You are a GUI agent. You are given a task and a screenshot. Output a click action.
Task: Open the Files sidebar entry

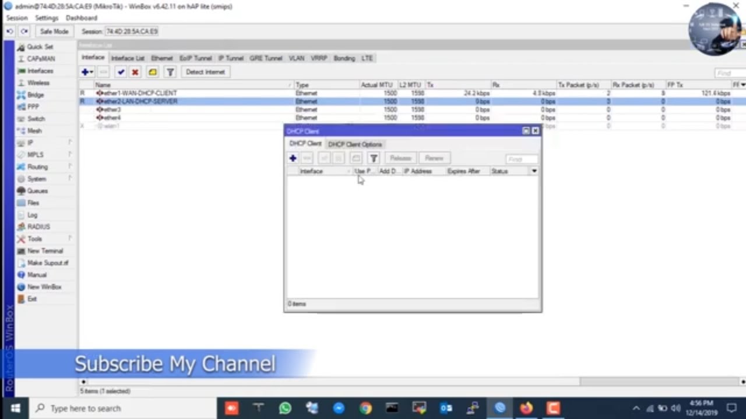click(33, 203)
